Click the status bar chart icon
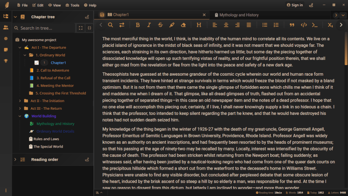The width and height of the screenshot is (348, 196). tap(97, 193)
